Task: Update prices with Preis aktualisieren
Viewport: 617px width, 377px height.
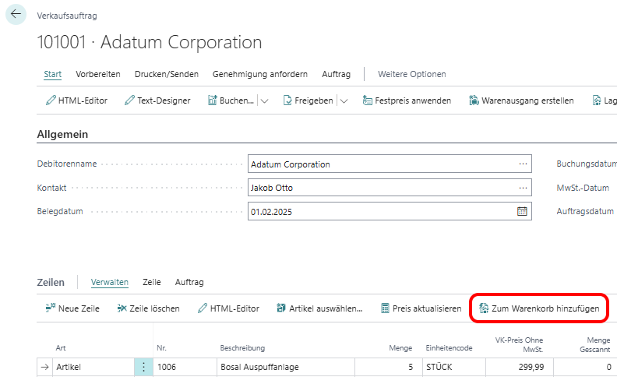Action: [421, 308]
